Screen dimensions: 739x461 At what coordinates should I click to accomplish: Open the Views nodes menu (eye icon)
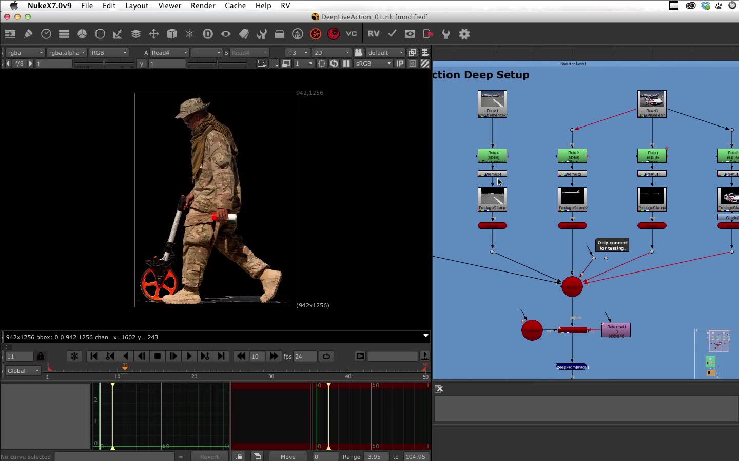(x=226, y=34)
